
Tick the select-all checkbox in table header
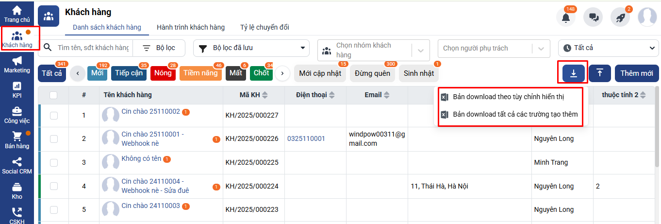pyautogui.click(x=53, y=95)
